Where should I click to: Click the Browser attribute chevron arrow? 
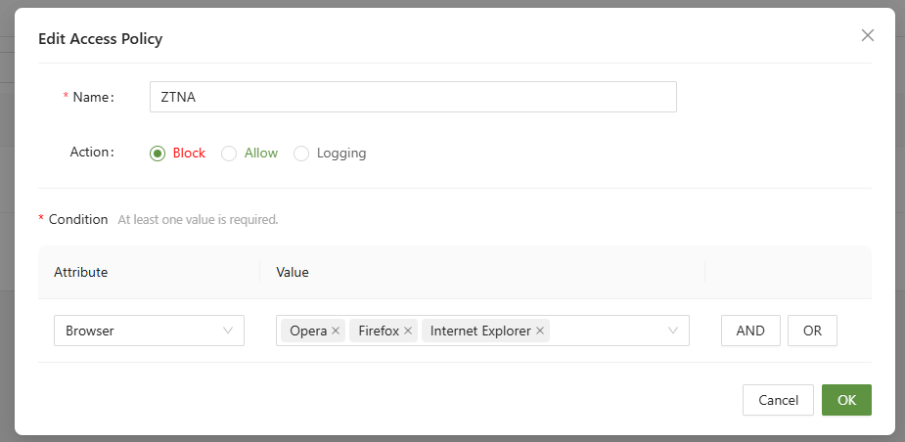(x=230, y=331)
